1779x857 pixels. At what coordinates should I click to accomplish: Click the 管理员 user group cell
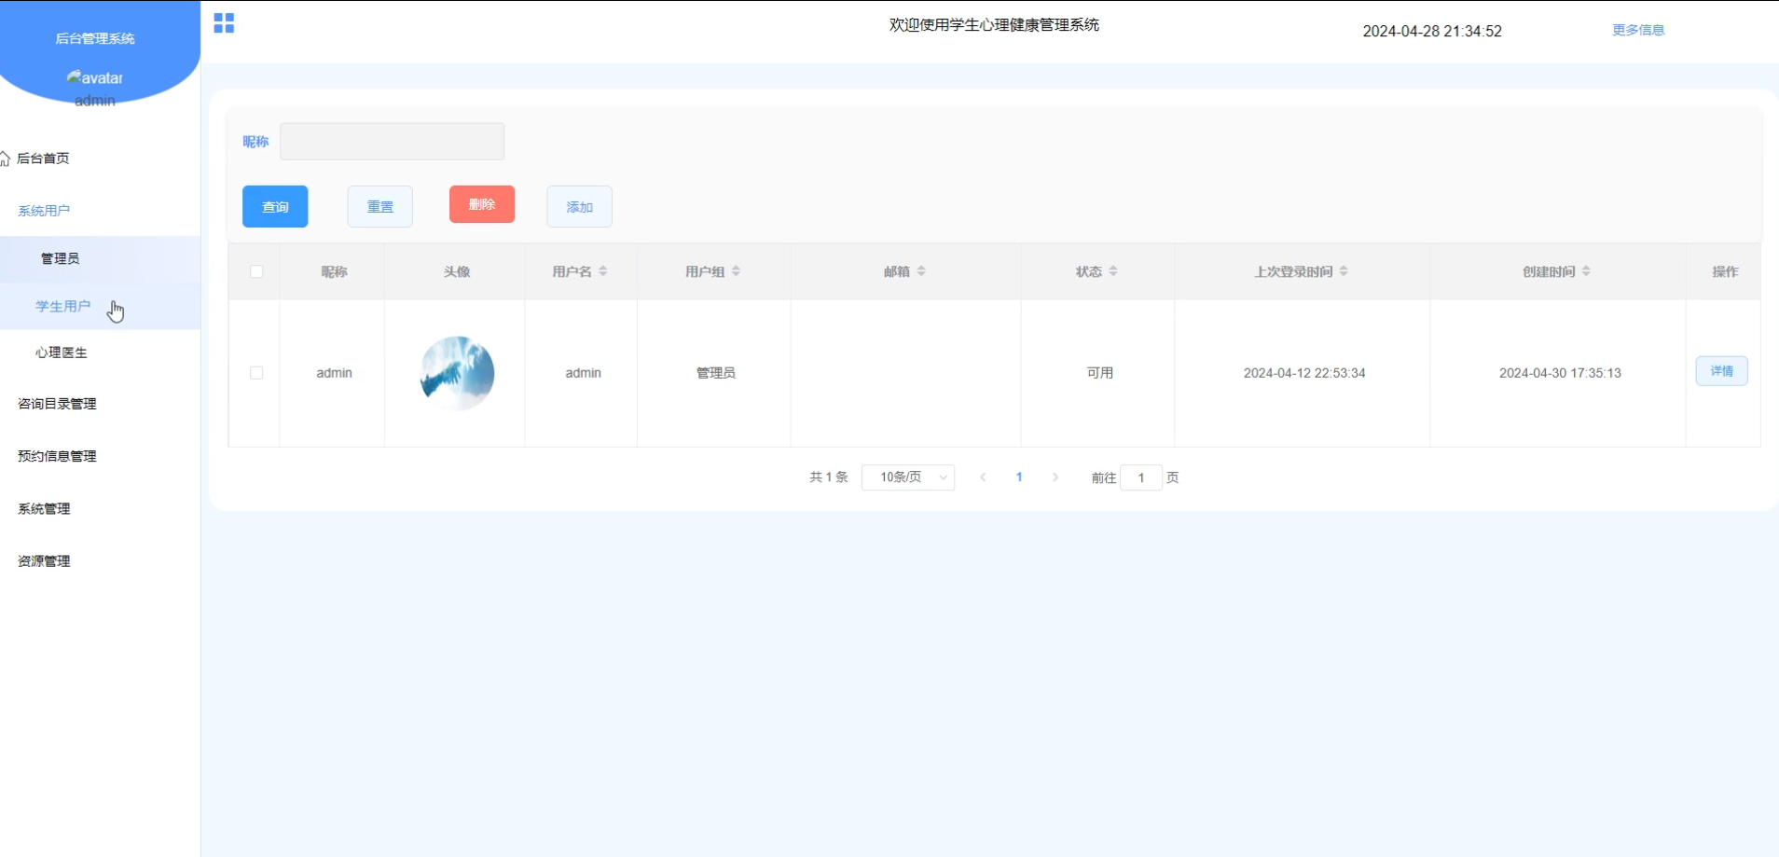click(x=715, y=373)
